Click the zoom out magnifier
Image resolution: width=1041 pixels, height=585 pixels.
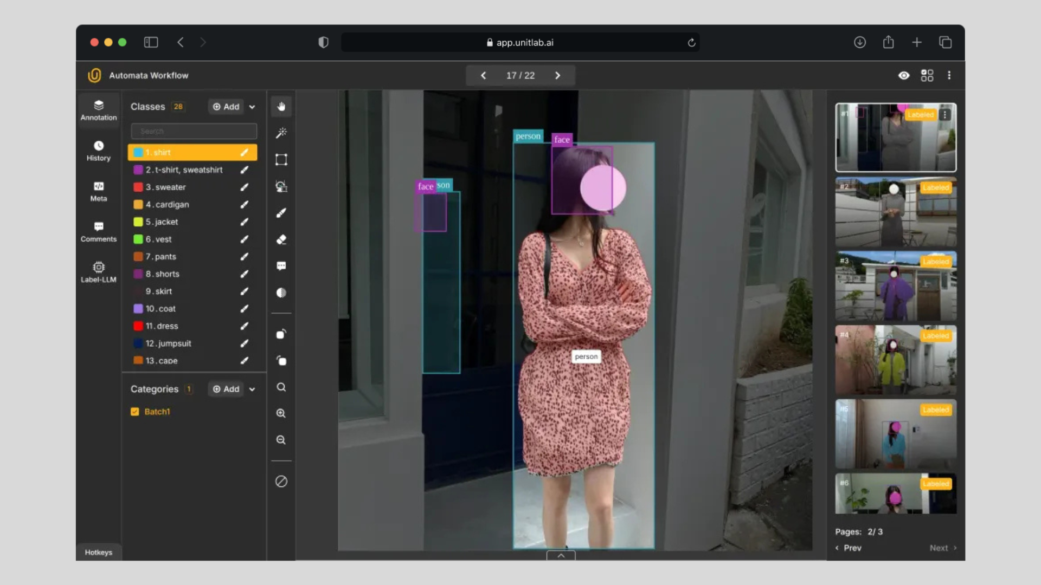[x=281, y=440]
